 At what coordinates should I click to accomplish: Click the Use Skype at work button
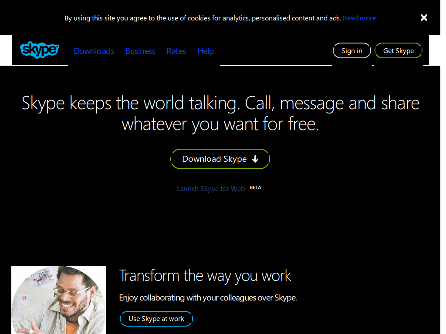click(x=156, y=319)
